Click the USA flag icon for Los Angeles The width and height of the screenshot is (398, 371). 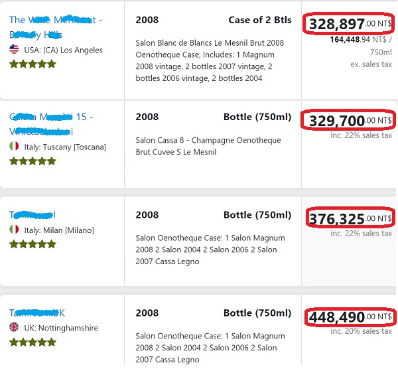coord(14,50)
